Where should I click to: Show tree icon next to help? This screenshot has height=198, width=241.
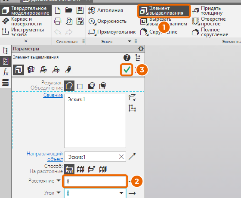click(x=138, y=58)
